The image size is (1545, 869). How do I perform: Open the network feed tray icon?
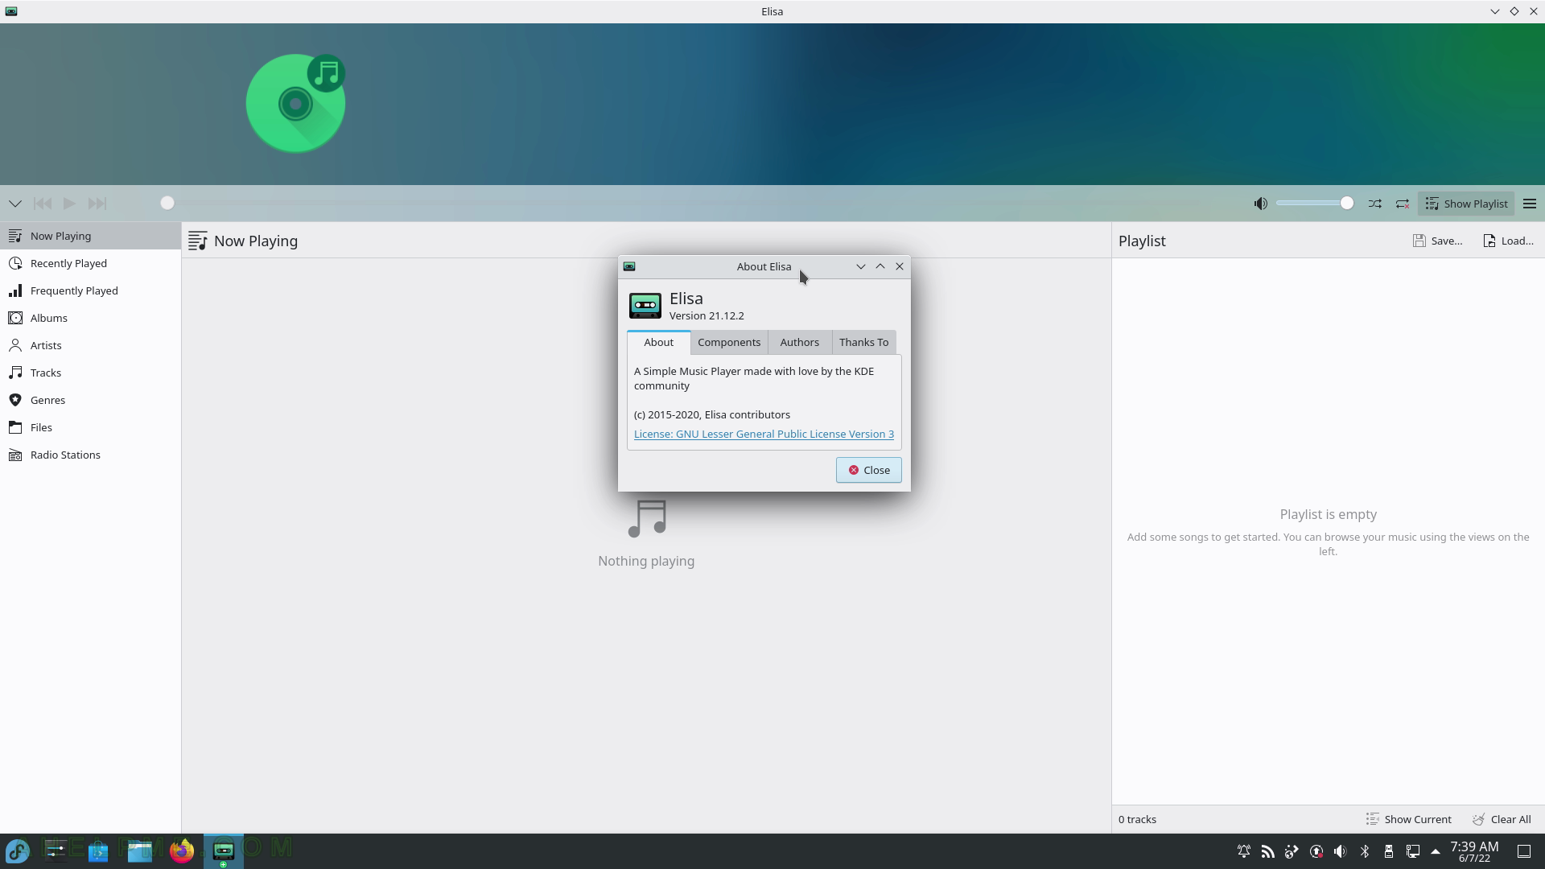coord(1268,851)
